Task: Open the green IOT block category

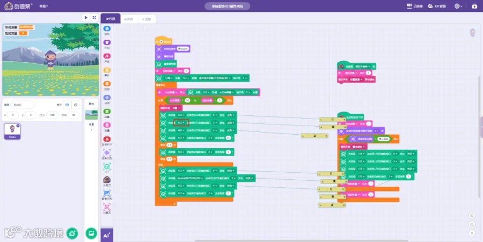Action: coord(107,168)
